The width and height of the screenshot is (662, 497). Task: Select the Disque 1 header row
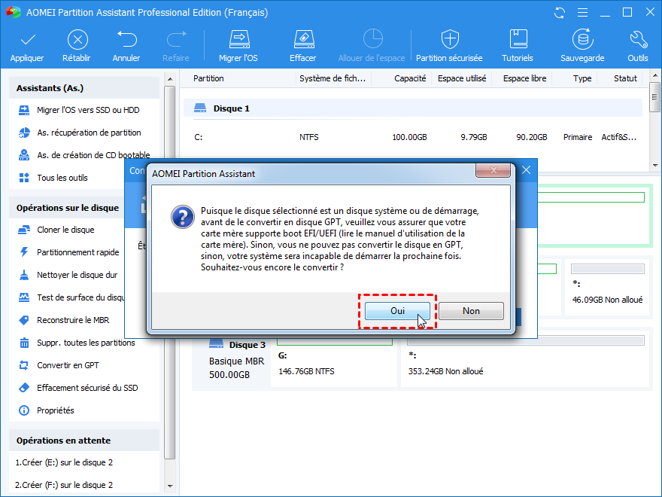413,108
